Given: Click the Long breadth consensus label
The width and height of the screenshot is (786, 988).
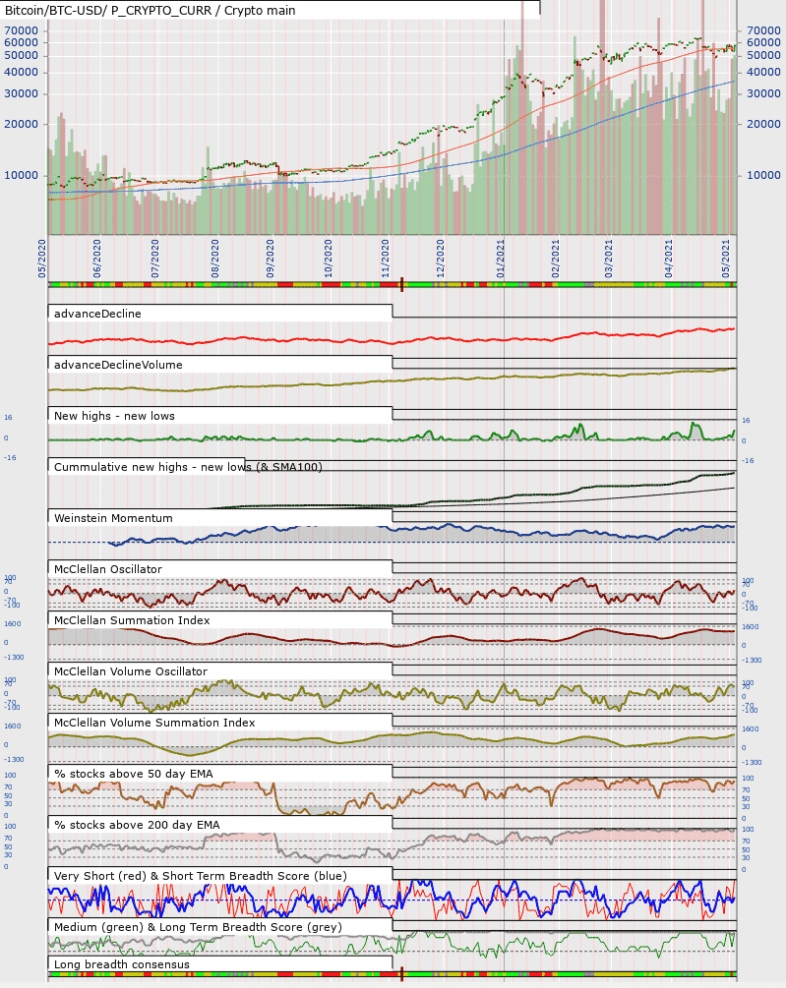Looking at the screenshot, I should (x=122, y=964).
